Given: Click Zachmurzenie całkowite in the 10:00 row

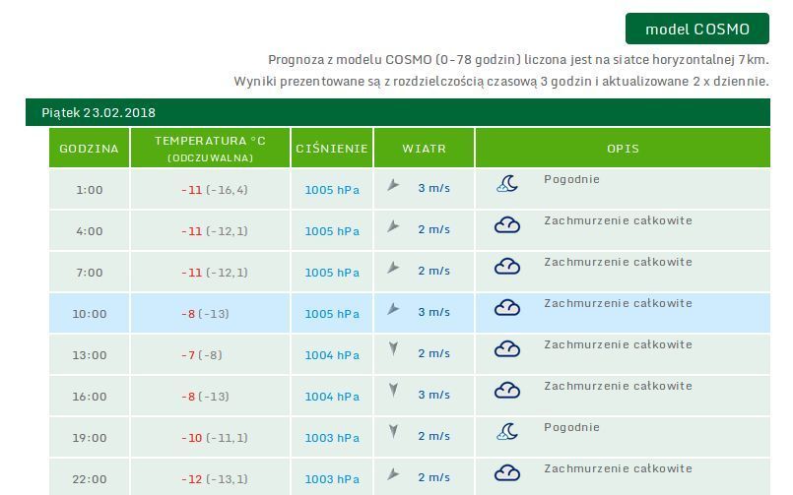Looking at the screenshot, I should coord(618,303).
